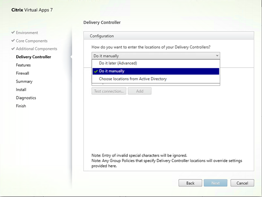Open the Environment step in sidebar
Screen dimensions: 262x197
pos(27,33)
